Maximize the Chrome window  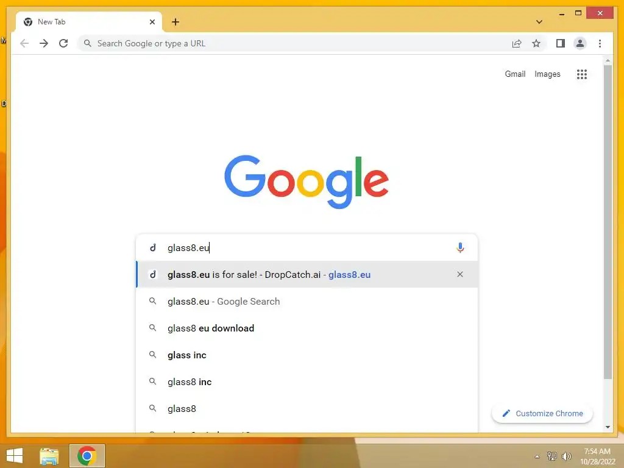click(x=578, y=13)
